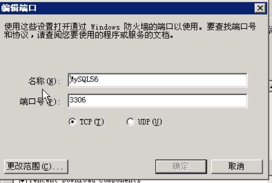Dismiss the dialog with 取消
Screen dimensions: 272x183
coord(237,166)
